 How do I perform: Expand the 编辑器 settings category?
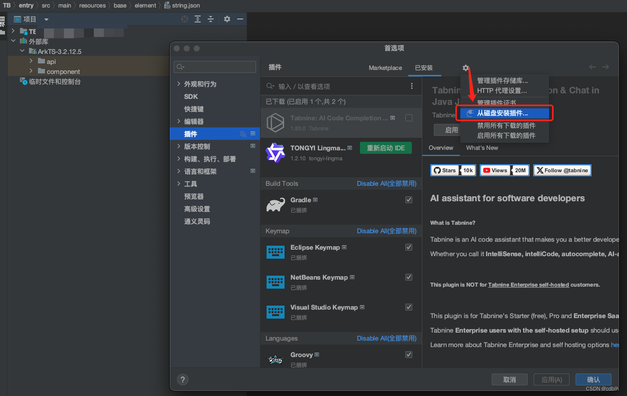179,121
